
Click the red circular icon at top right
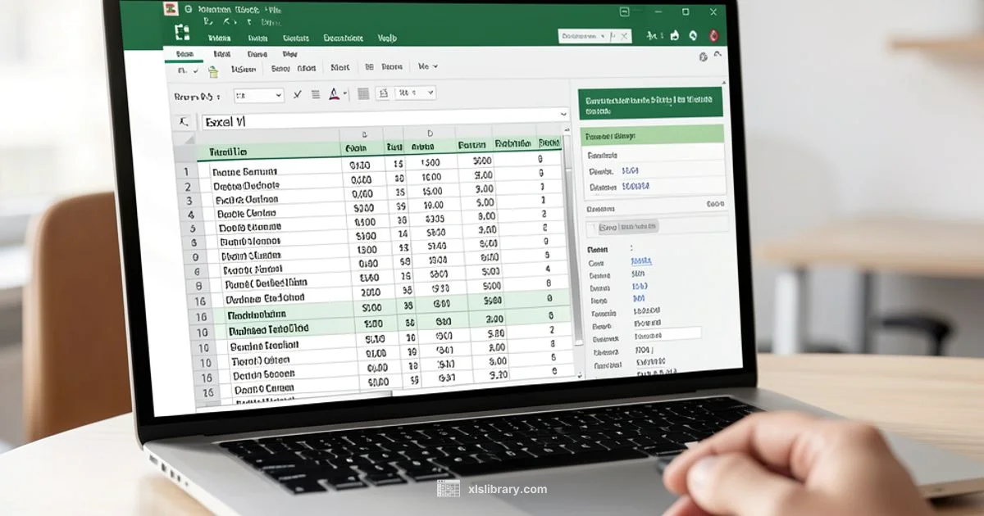pos(713,37)
